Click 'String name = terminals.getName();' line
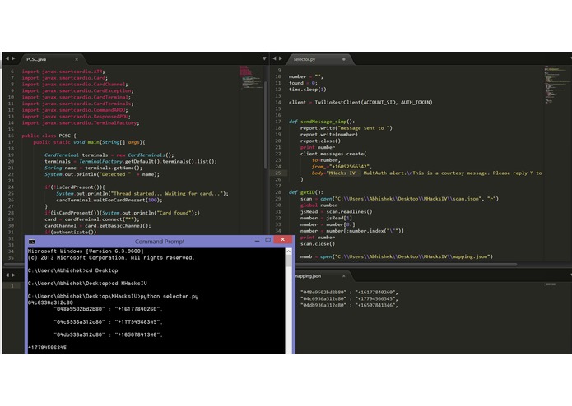 pos(93,168)
